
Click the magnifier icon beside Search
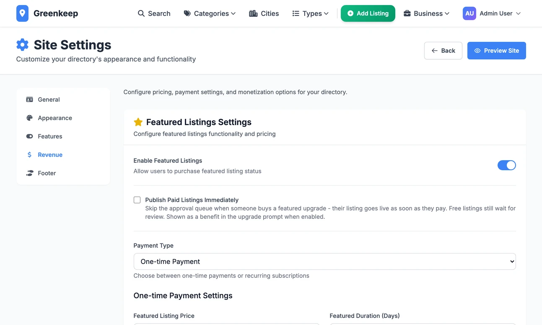141,13
